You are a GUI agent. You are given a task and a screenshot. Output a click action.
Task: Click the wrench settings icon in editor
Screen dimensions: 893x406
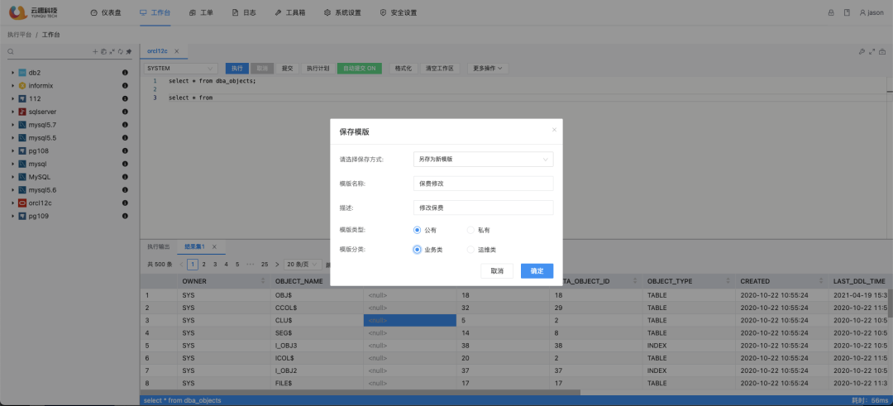point(862,51)
